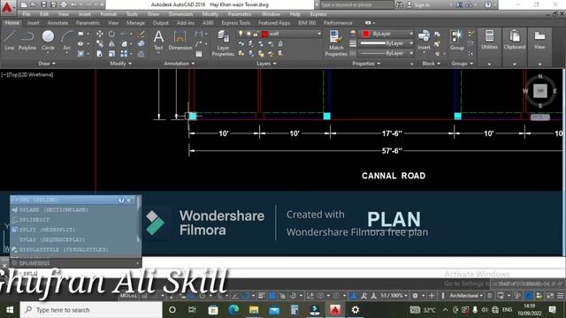Toggle Clean Screen icon in status bar
This screenshot has height=318, width=566.
click(550, 296)
